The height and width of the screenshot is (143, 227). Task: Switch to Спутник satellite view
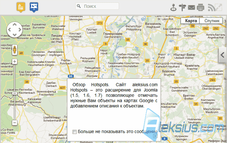[x=211, y=21]
